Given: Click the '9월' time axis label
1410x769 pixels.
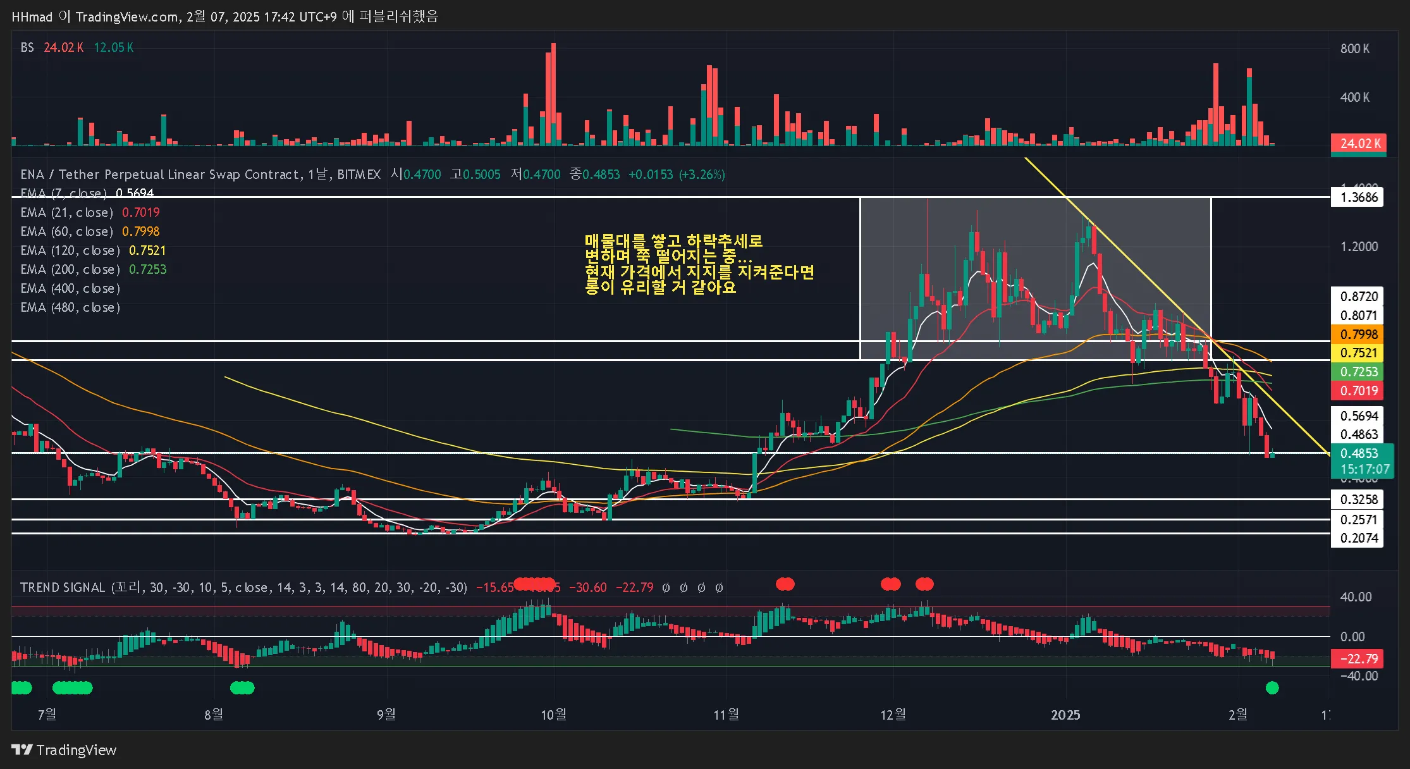Looking at the screenshot, I should pos(386,715).
